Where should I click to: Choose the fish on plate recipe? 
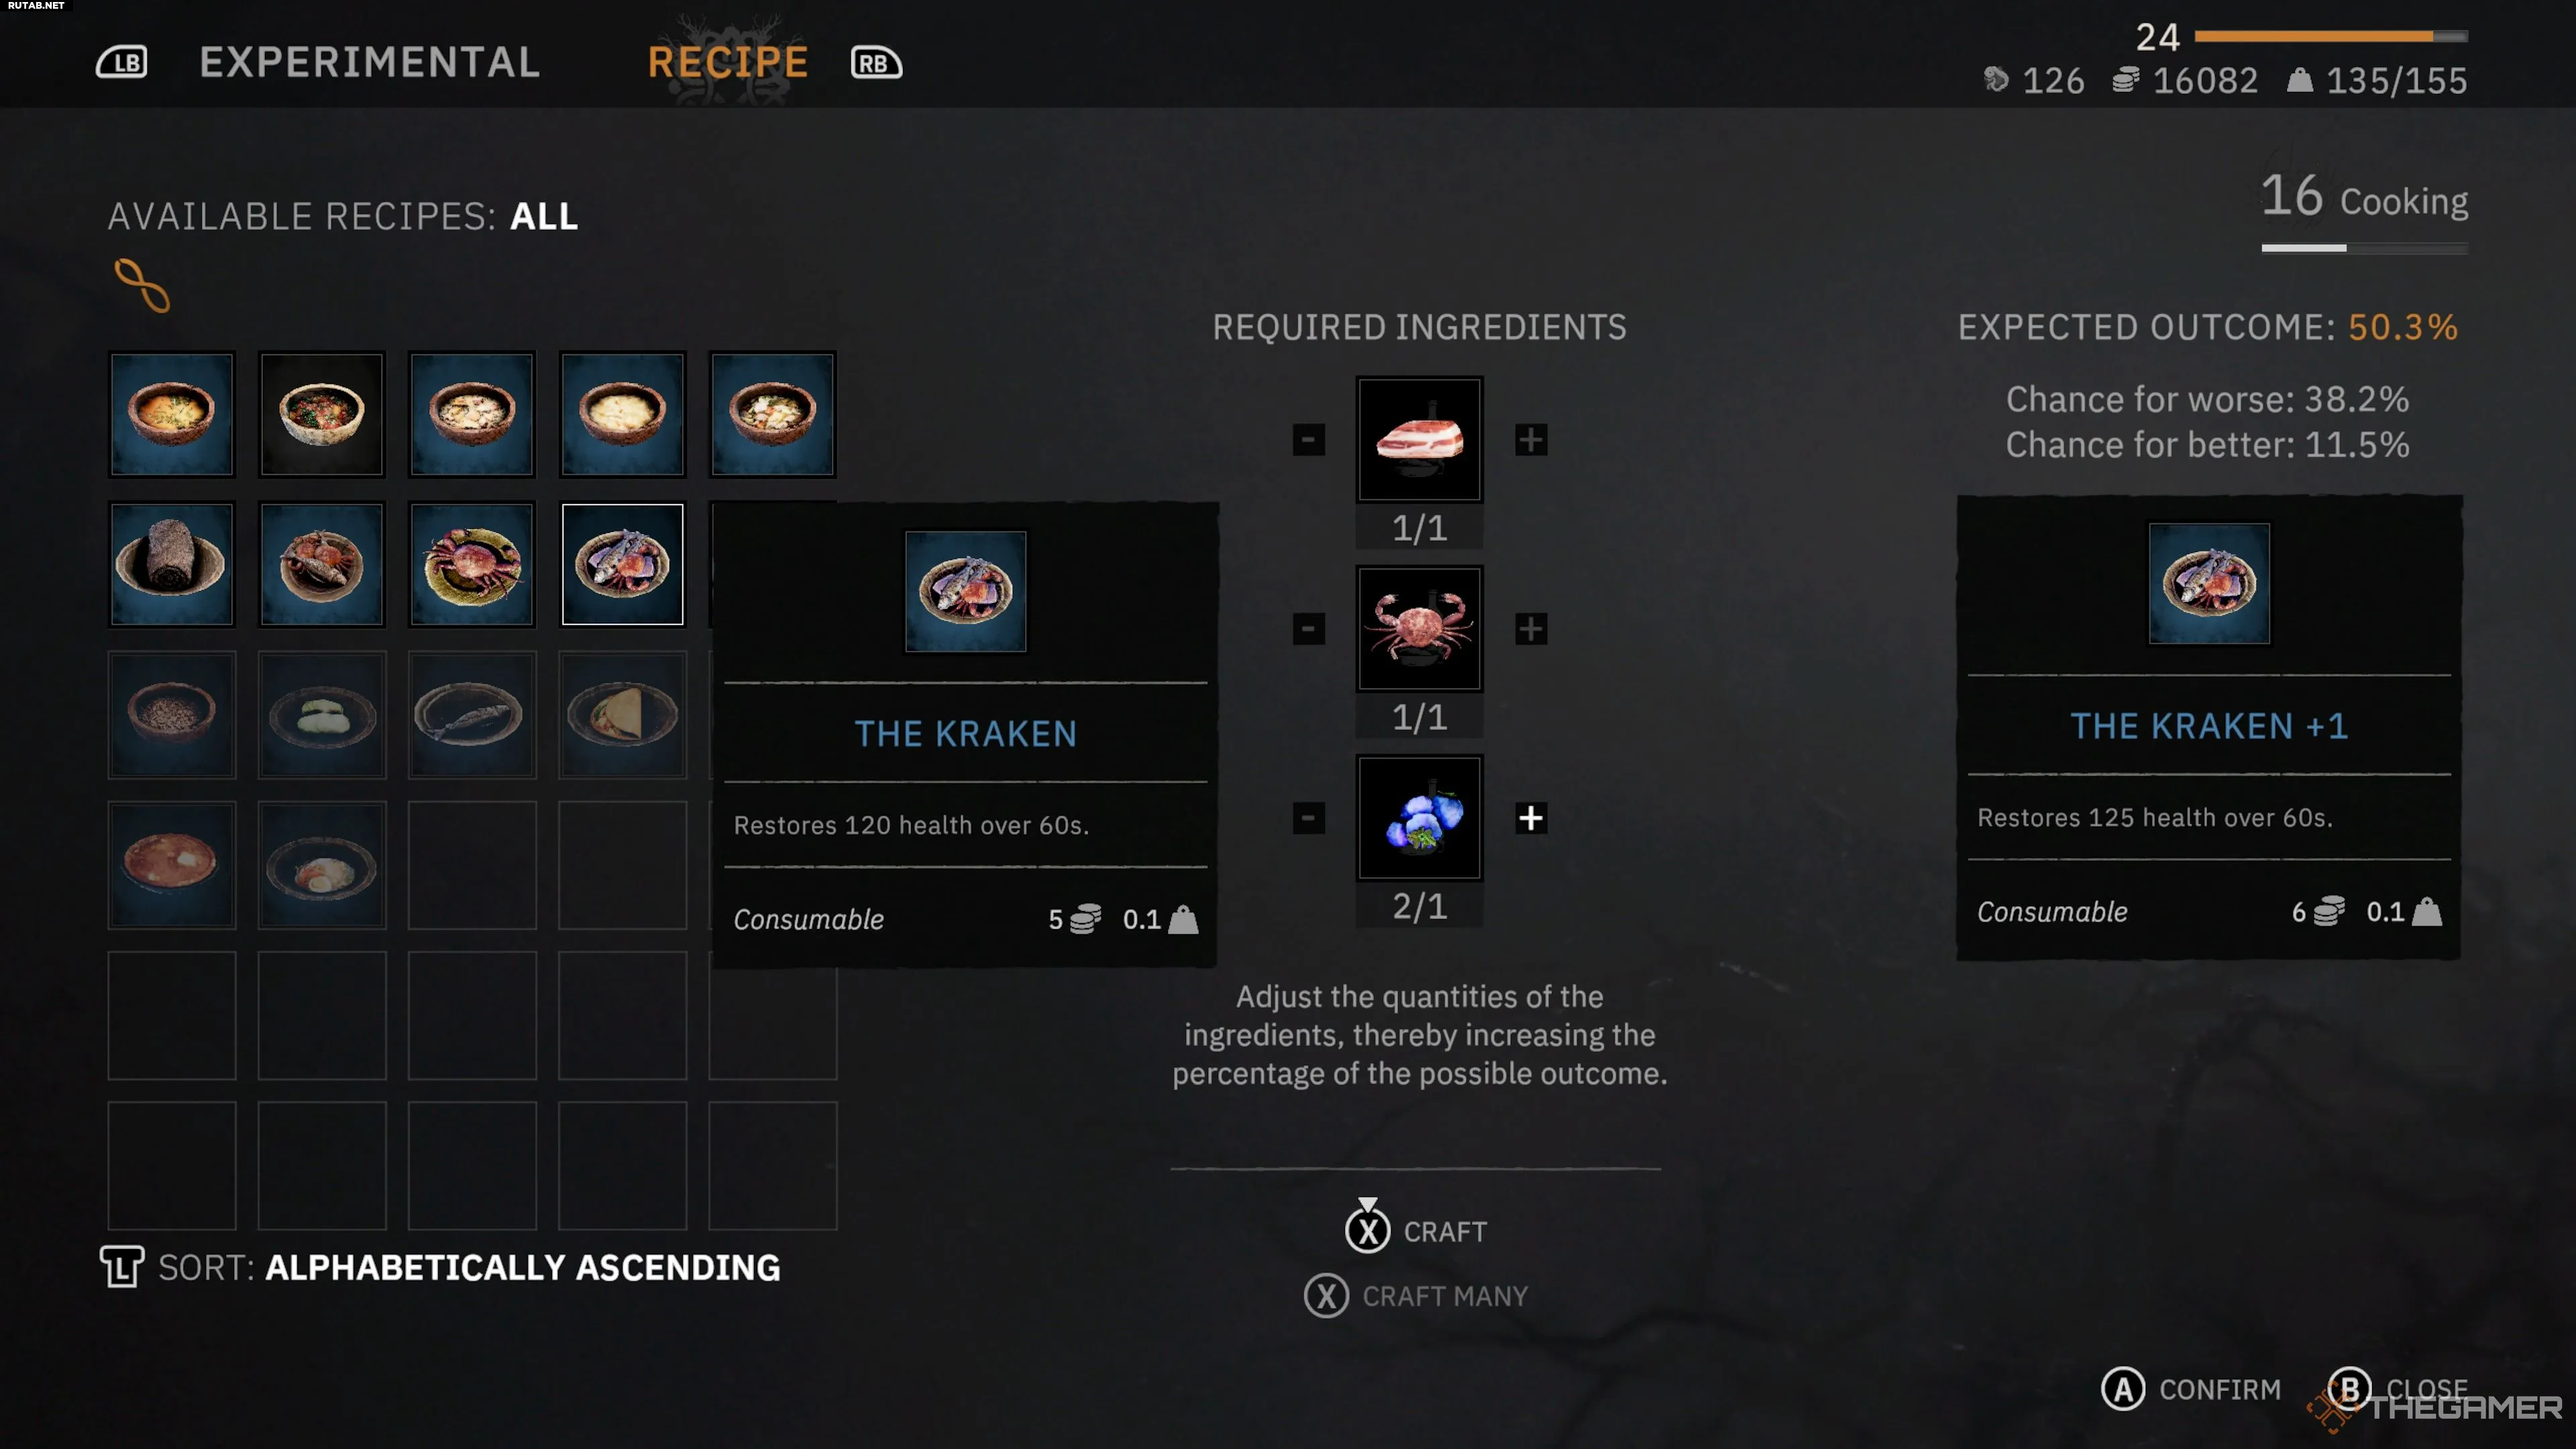tap(471, 714)
